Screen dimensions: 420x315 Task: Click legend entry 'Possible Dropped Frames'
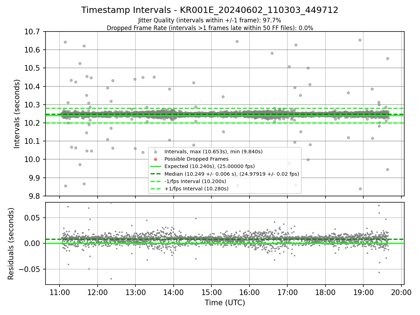point(196,159)
